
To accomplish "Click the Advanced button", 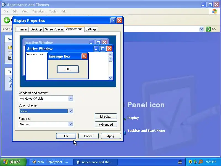I will (106, 124).
